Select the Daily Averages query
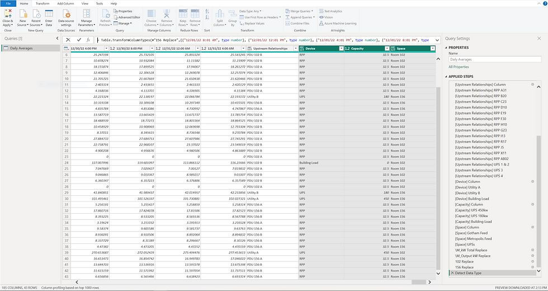Viewport: 548px width, 291px height. (x=21, y=49)
